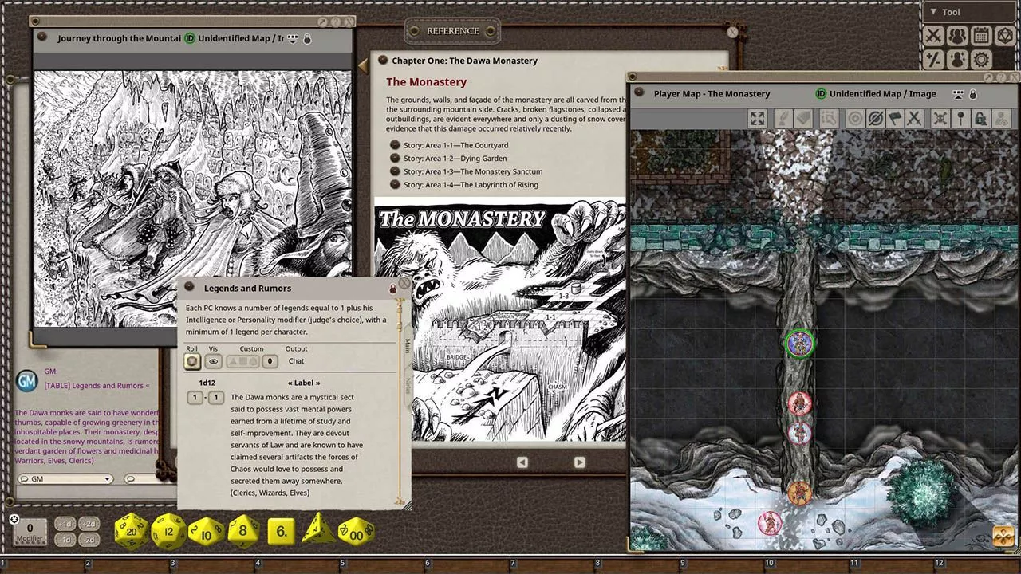Select the green-ringed token on the bridge

point(798,344)
